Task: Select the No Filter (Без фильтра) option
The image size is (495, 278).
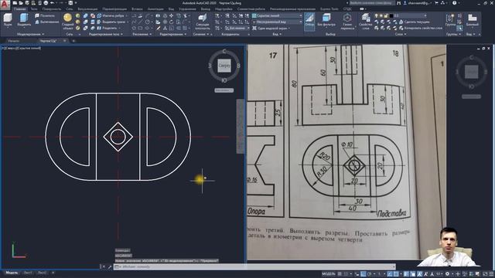Action: coord(326,21)
